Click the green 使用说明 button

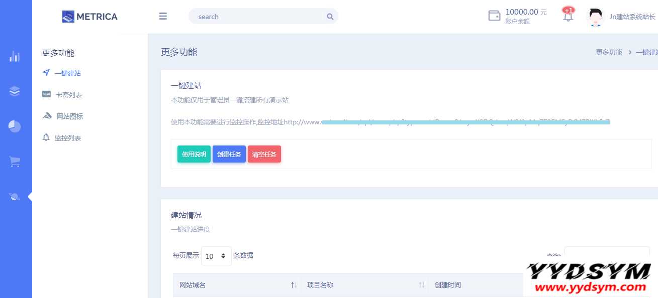click(x=194, y=154)
